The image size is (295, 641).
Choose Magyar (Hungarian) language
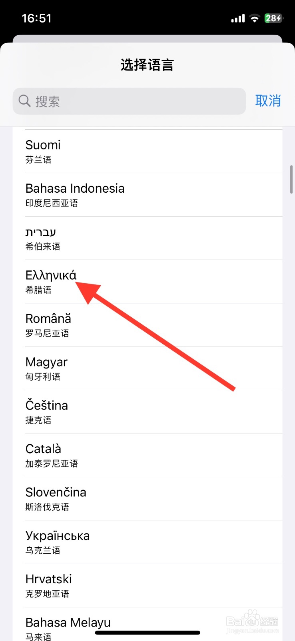coord(147,369)
